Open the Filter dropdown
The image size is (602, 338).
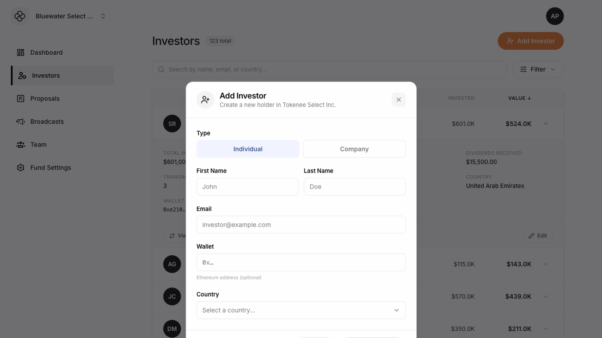538,69
